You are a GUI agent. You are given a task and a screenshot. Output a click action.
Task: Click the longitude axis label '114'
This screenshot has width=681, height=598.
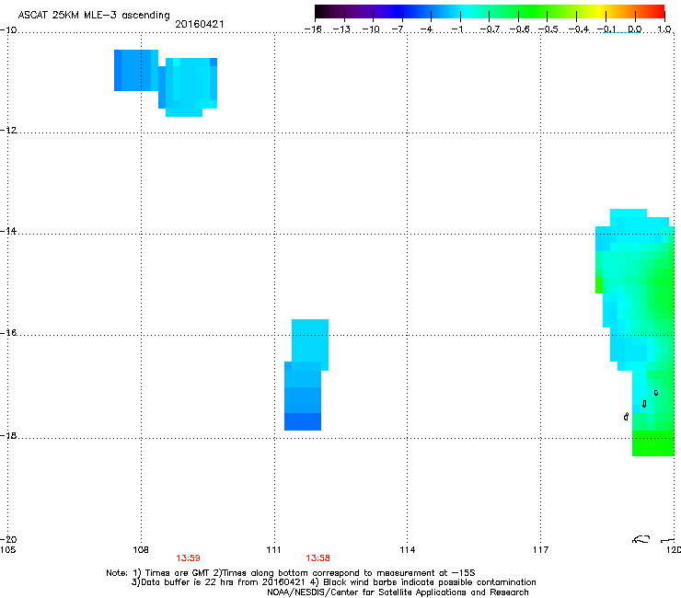pyautogui.click(x=408, y=550)
